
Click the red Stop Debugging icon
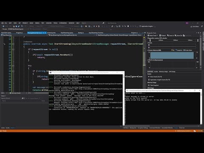pos(96,26)
